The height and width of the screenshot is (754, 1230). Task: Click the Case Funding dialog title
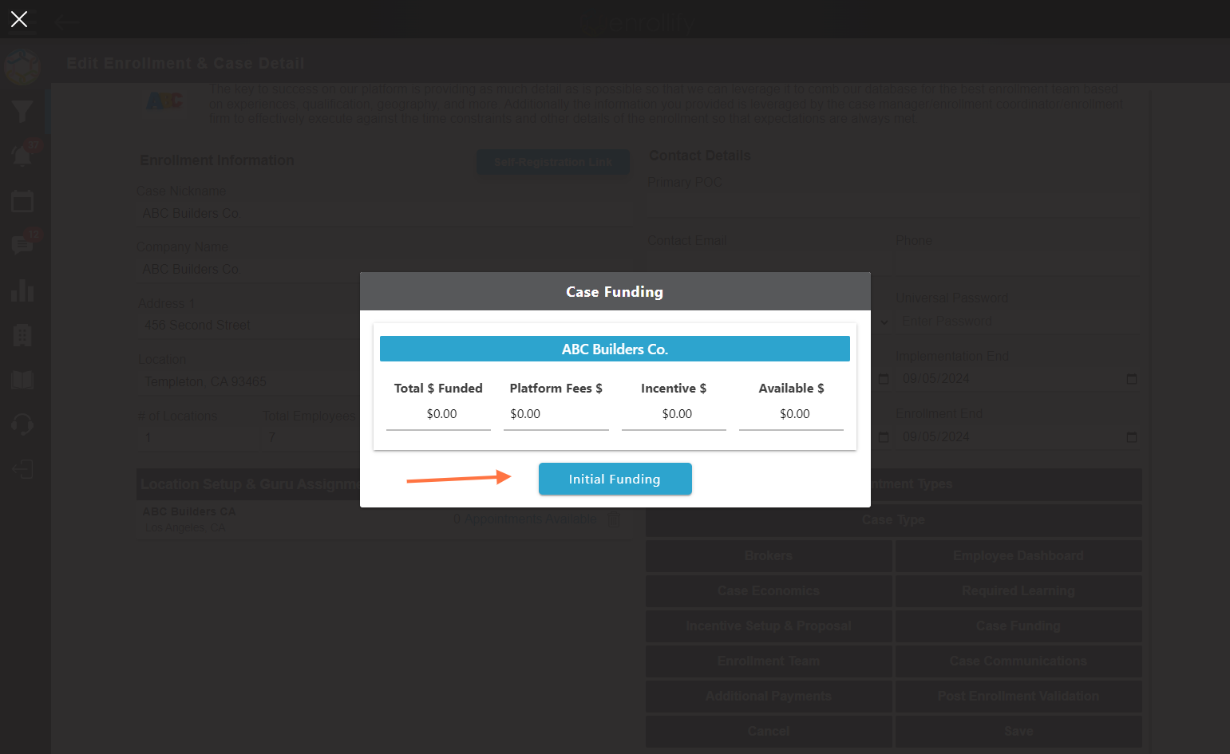[615, 291]
